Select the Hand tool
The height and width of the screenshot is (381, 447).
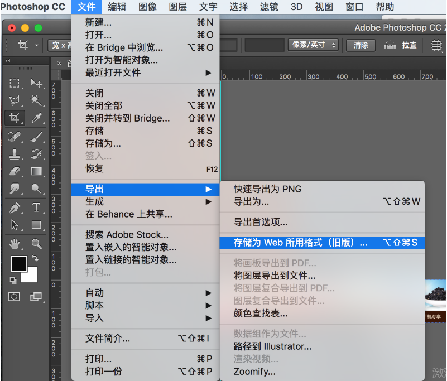tap(15, 243)
